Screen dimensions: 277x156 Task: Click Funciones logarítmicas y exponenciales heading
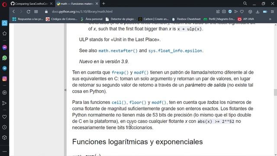(138, 142)
